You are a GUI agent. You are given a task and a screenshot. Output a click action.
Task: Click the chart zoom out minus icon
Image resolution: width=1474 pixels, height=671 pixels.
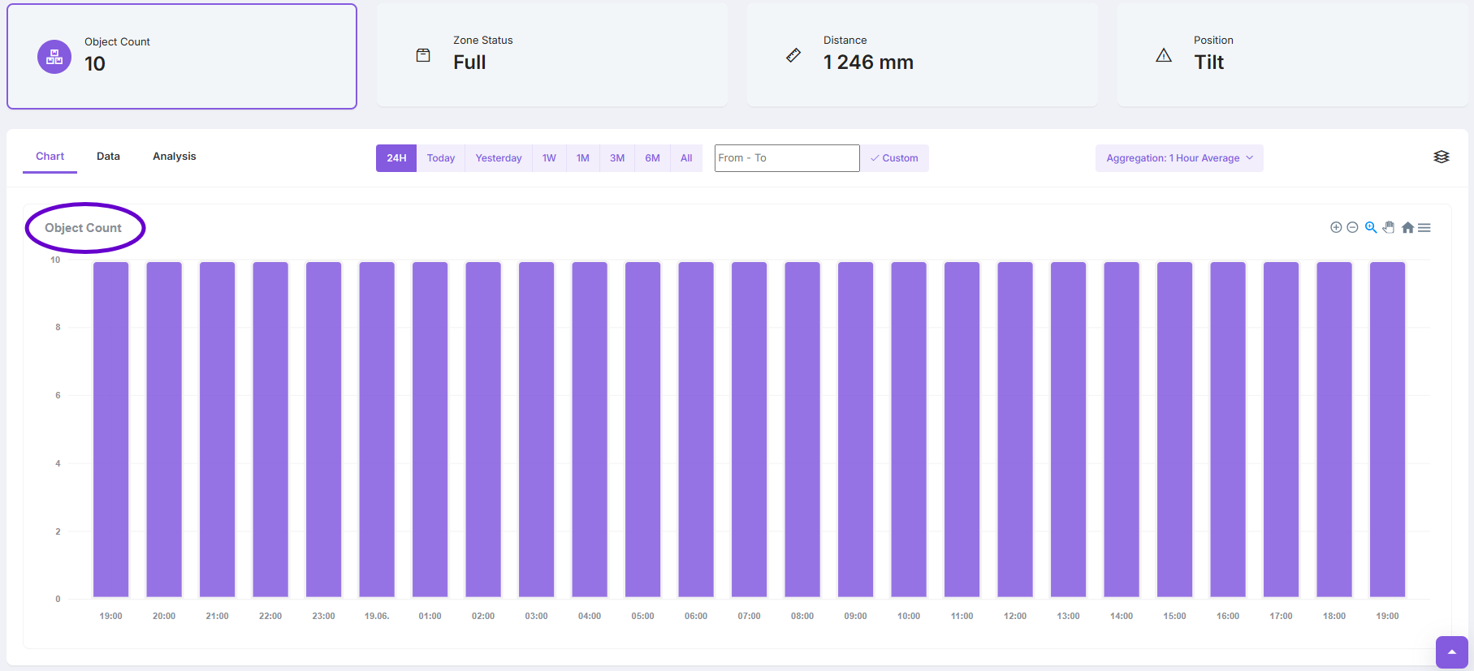(x=1352, y=227)
